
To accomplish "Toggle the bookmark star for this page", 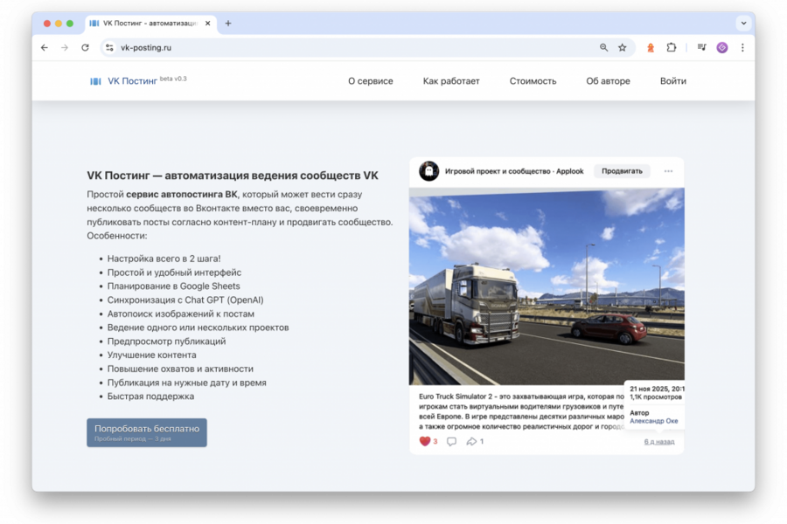I will [622, 48].
